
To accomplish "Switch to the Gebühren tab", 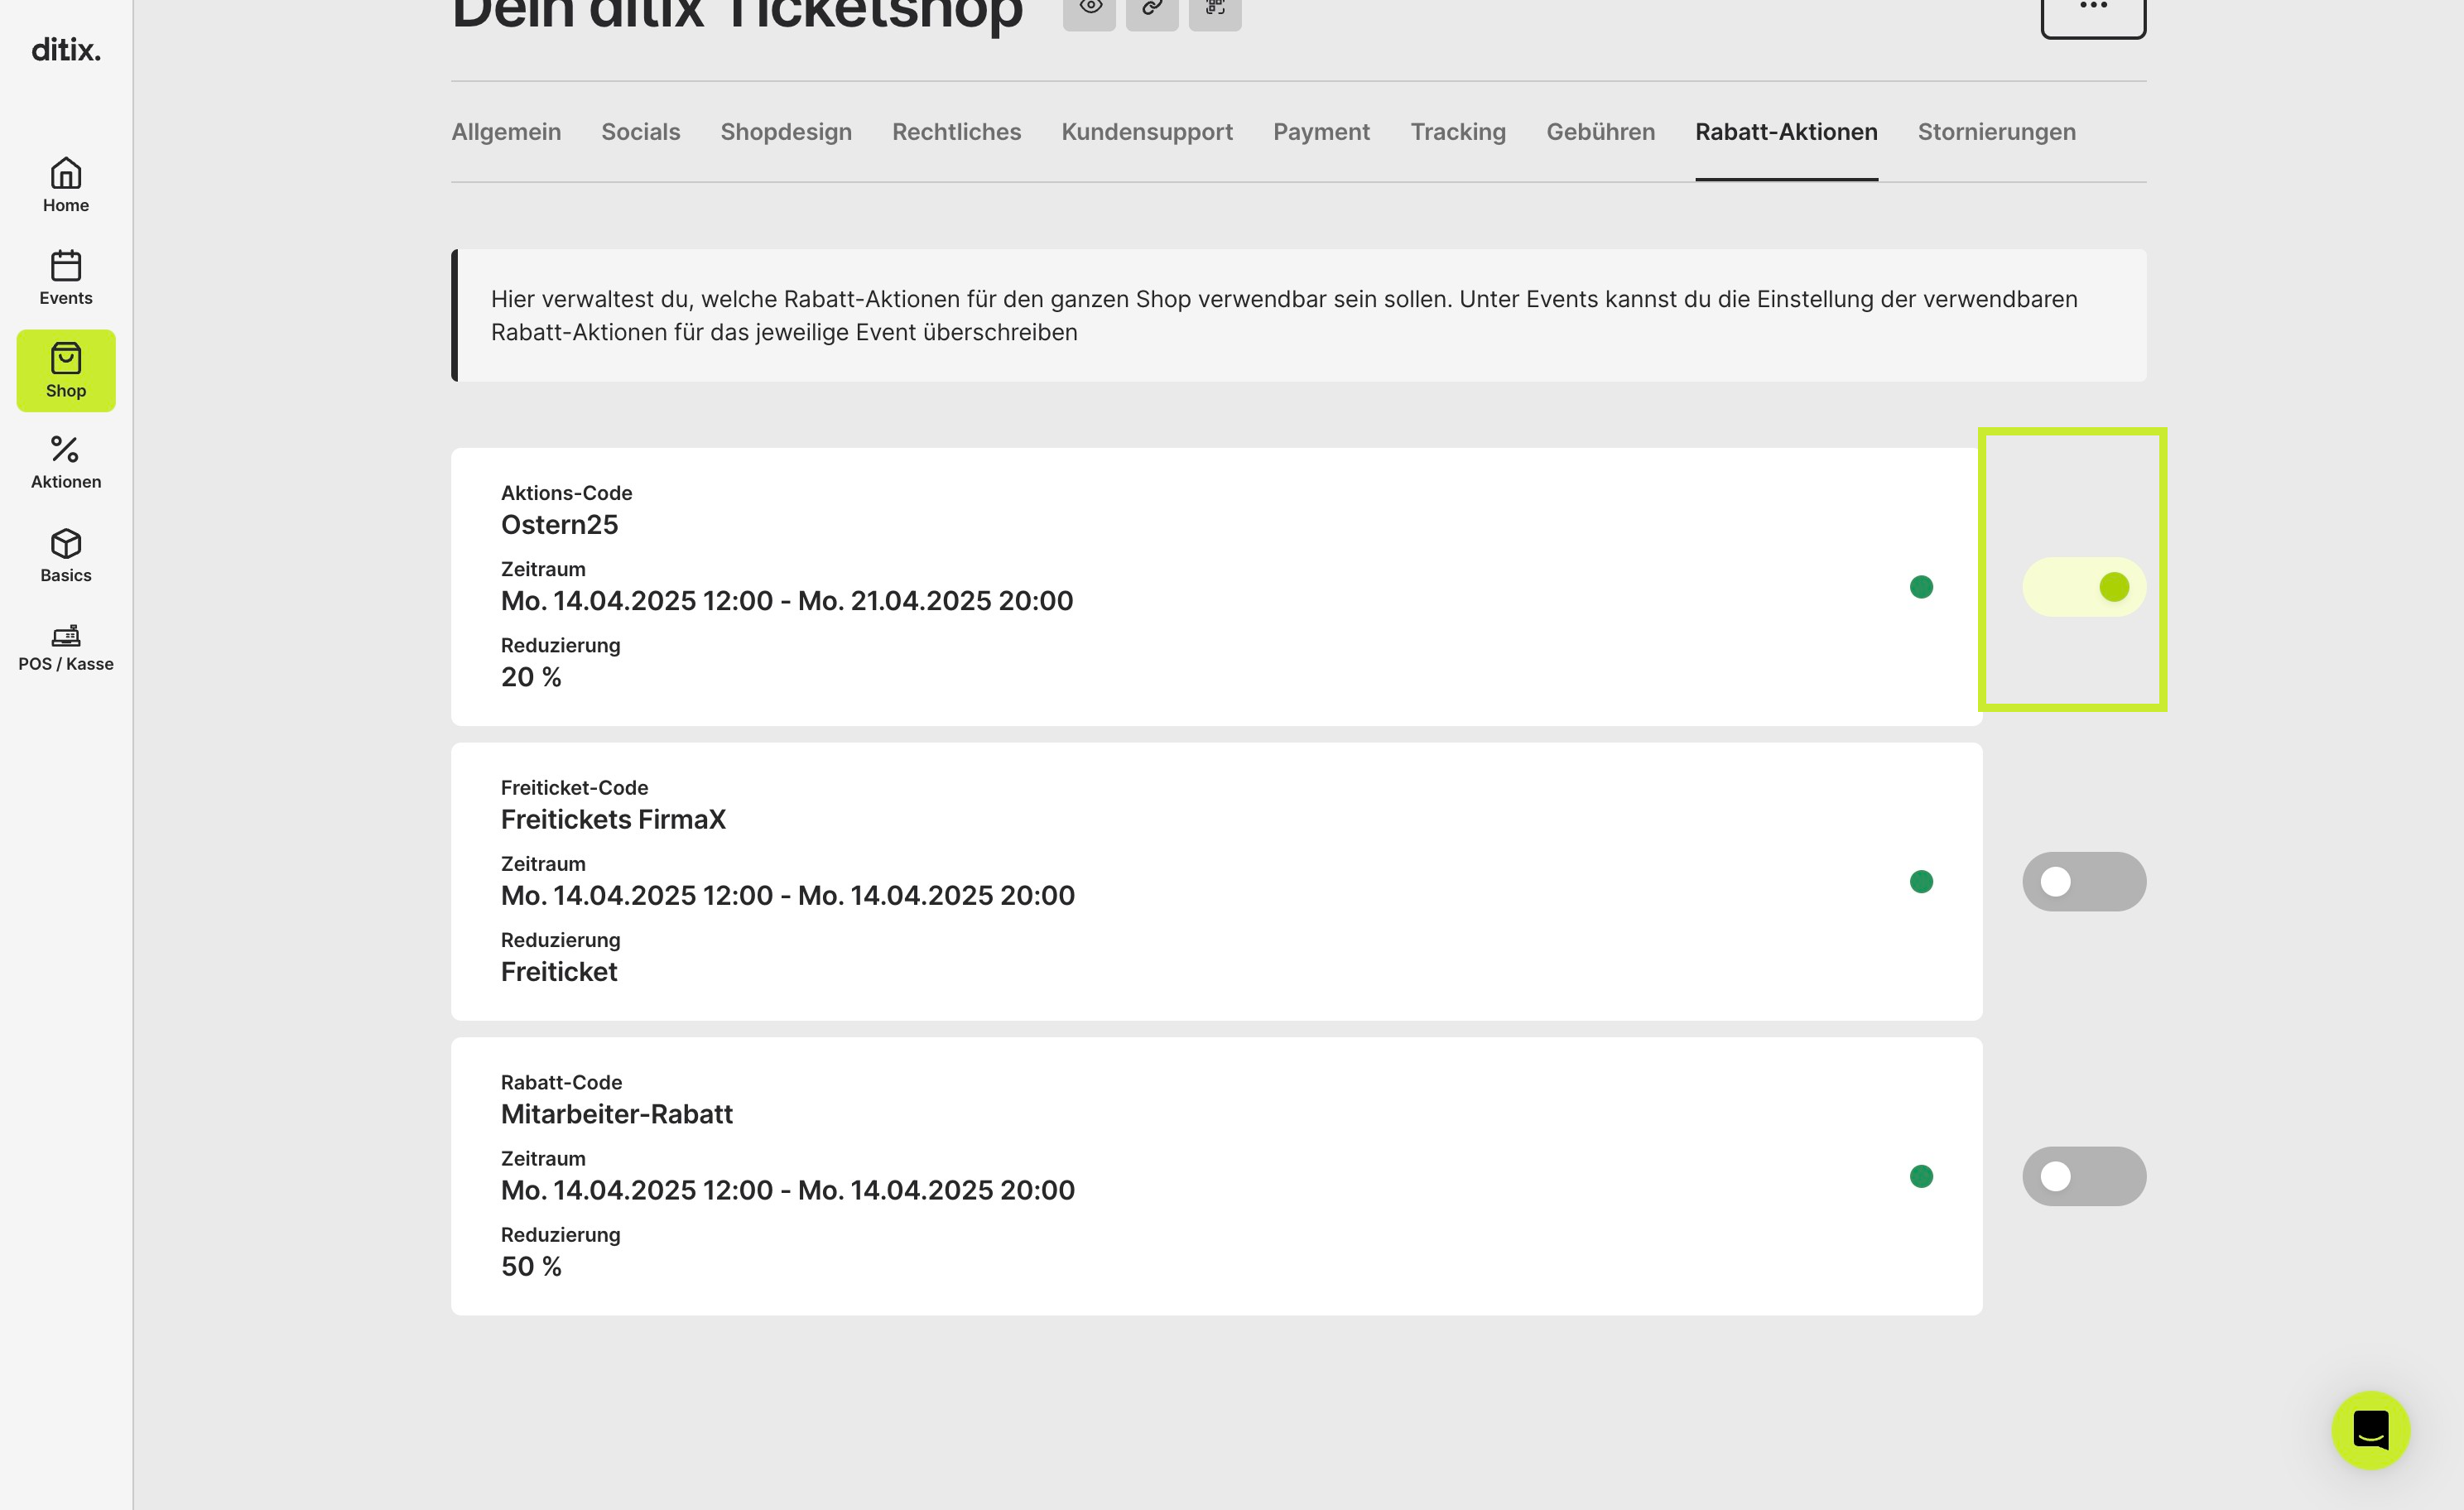I will (1600, 132).
